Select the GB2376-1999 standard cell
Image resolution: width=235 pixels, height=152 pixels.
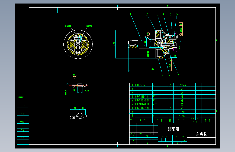[x=144, y=108]
